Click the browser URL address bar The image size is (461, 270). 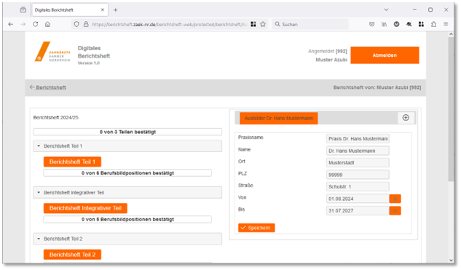[169, 25]
